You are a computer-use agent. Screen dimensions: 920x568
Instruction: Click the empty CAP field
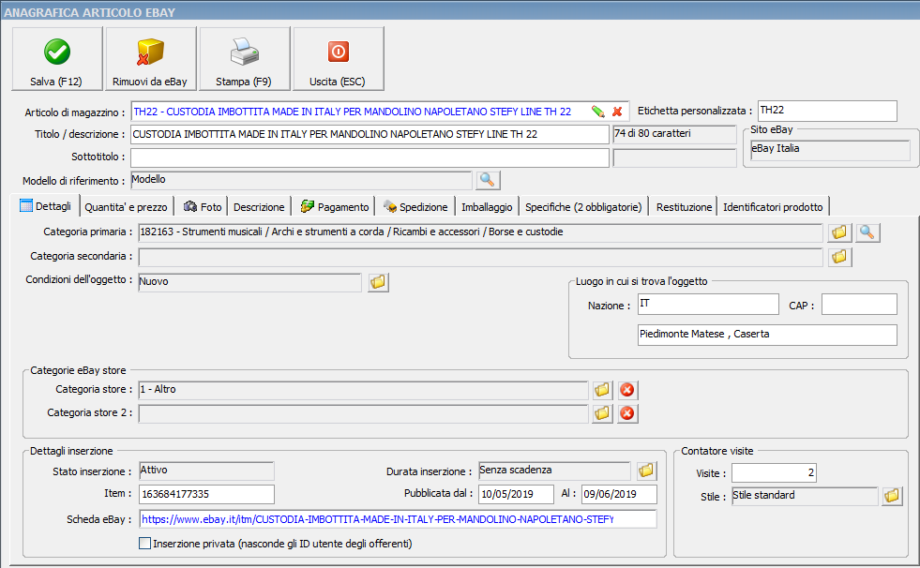pyautogui.click(x=859, y=305)
